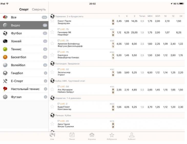The height and width of the screenshot is (144, 187).
Task: Select Баскетбол ball icon in sidebar
Action: (5, 57)
